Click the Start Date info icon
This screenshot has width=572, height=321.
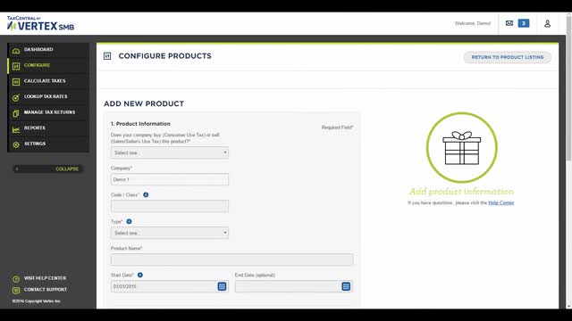pos(140,275)
